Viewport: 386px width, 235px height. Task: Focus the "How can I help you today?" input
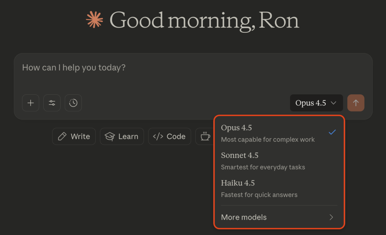click(x=151, y=68)
